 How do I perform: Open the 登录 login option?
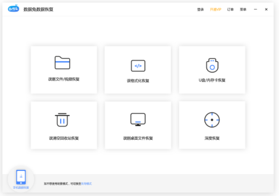(200, 9)
